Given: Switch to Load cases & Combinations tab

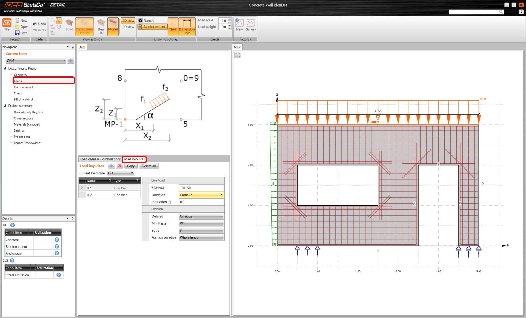Looking at the screenshot, I should pyautogui.click(x=100, y=159).
